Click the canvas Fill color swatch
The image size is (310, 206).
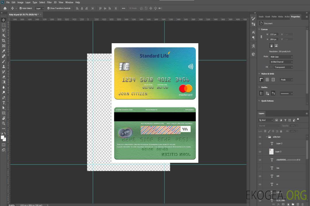coord(271,67)
